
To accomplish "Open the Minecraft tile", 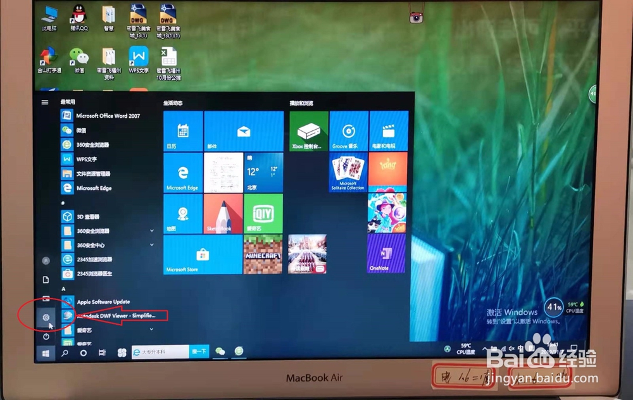I will pyautogui.click(x=263, y=254).
